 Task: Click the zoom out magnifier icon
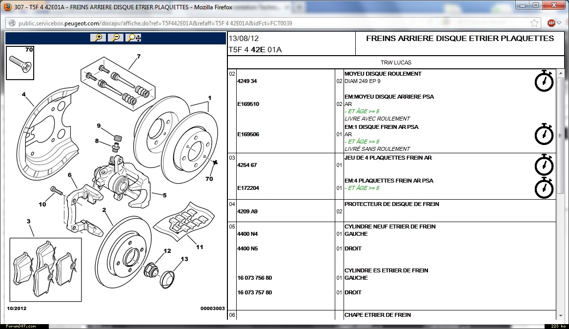tap(116, 38)
